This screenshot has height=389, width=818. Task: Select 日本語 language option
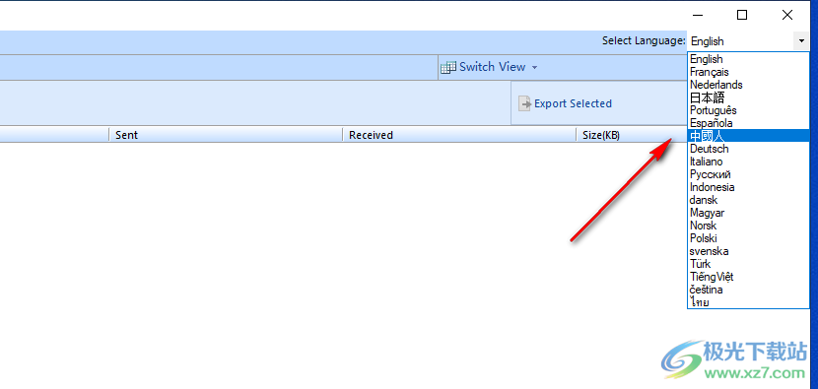748,97
